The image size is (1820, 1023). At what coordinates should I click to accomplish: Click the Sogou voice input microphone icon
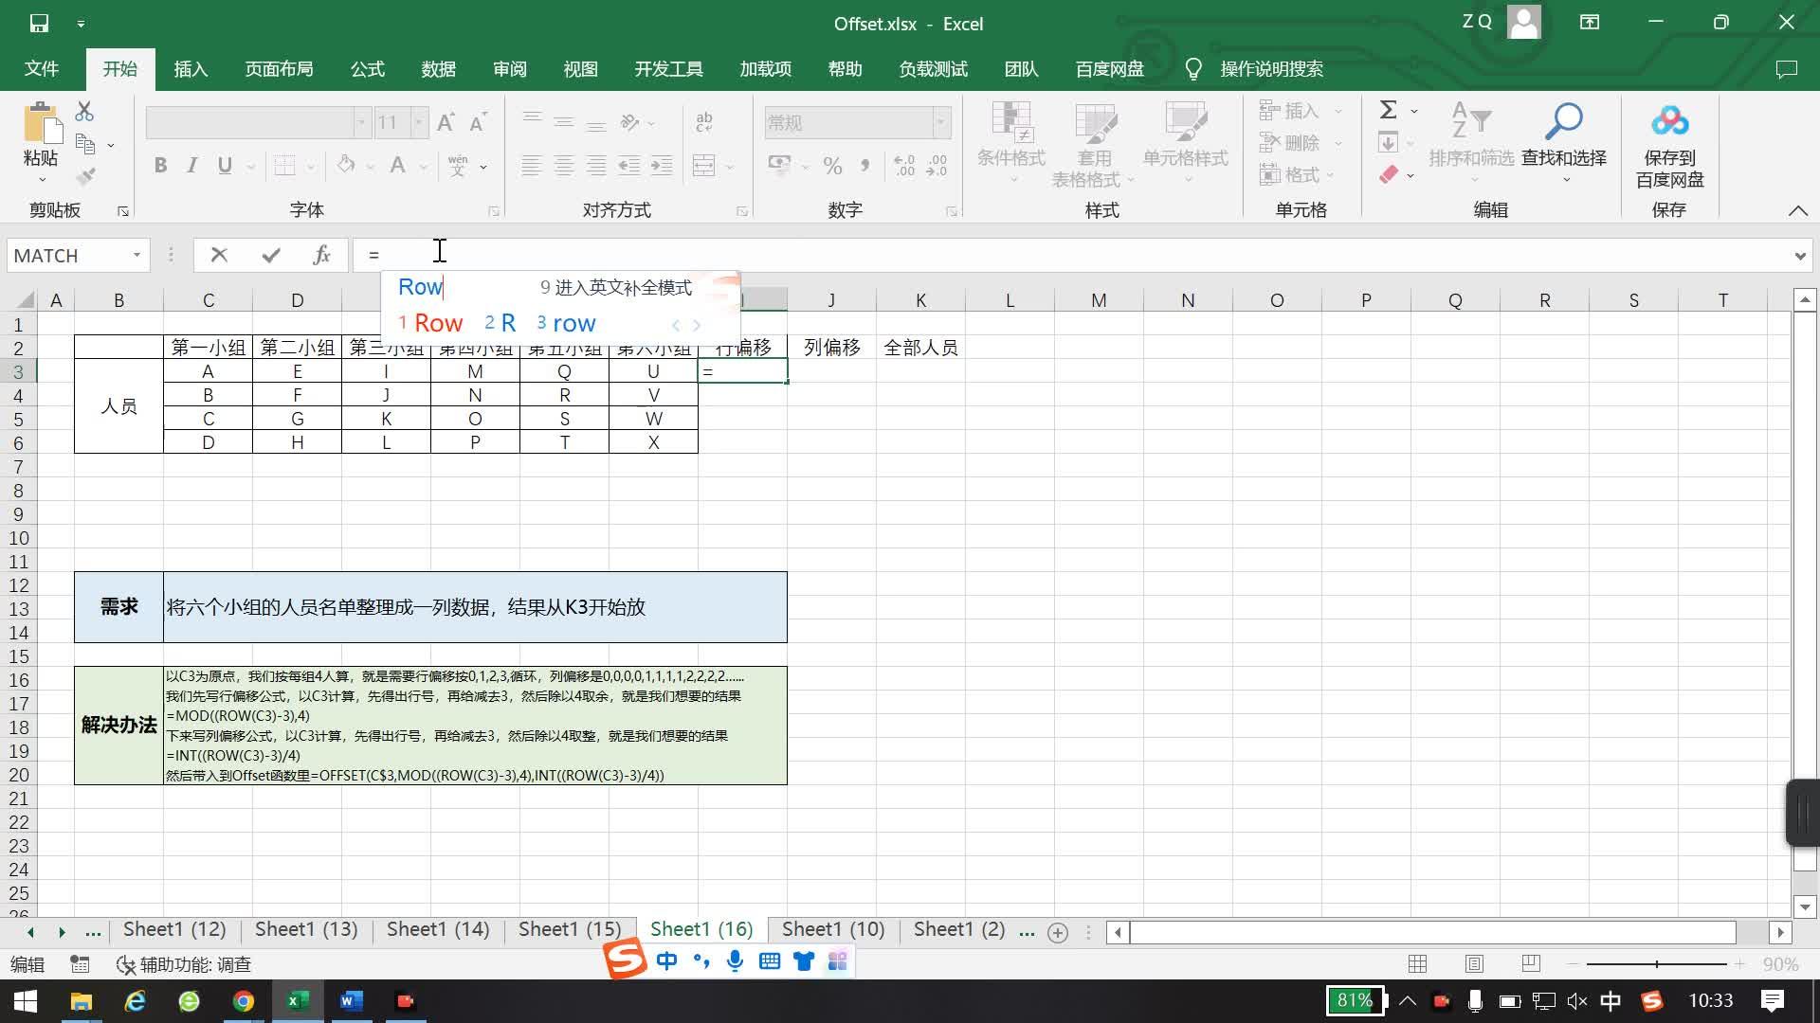(x=735, y=961)
